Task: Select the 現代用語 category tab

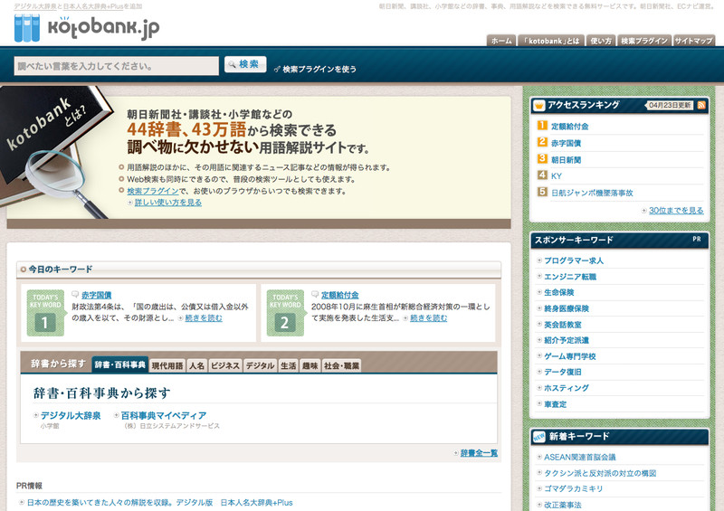Action: point(167,365)
